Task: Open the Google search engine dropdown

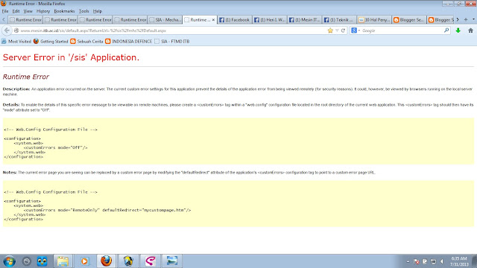Action: (x=356, y=31)
